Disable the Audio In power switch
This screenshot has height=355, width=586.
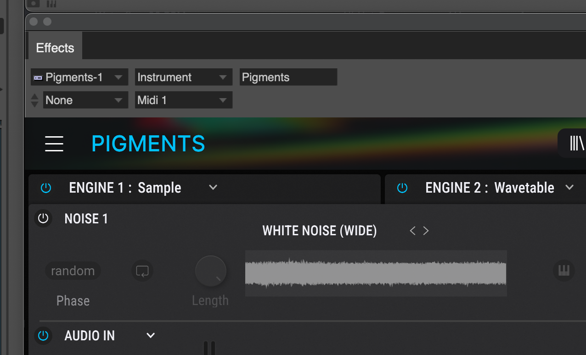(x=43, y=336)
